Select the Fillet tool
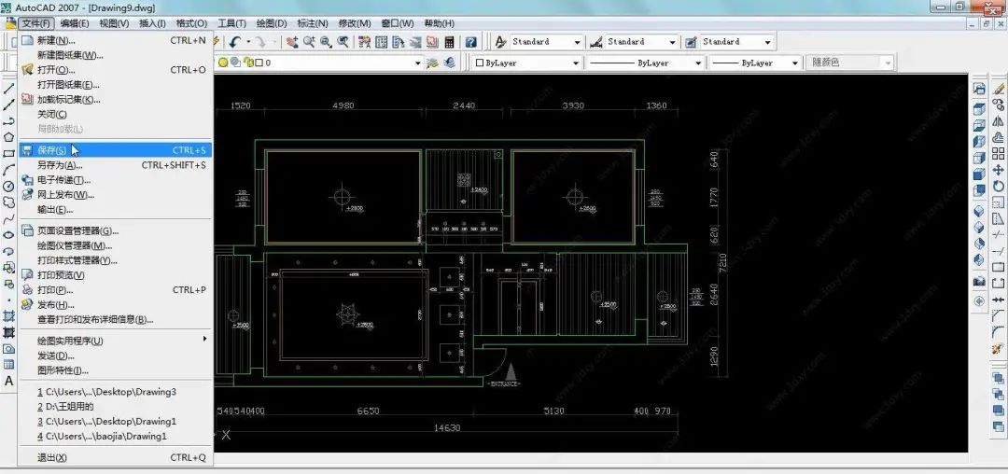 point(998,332)
